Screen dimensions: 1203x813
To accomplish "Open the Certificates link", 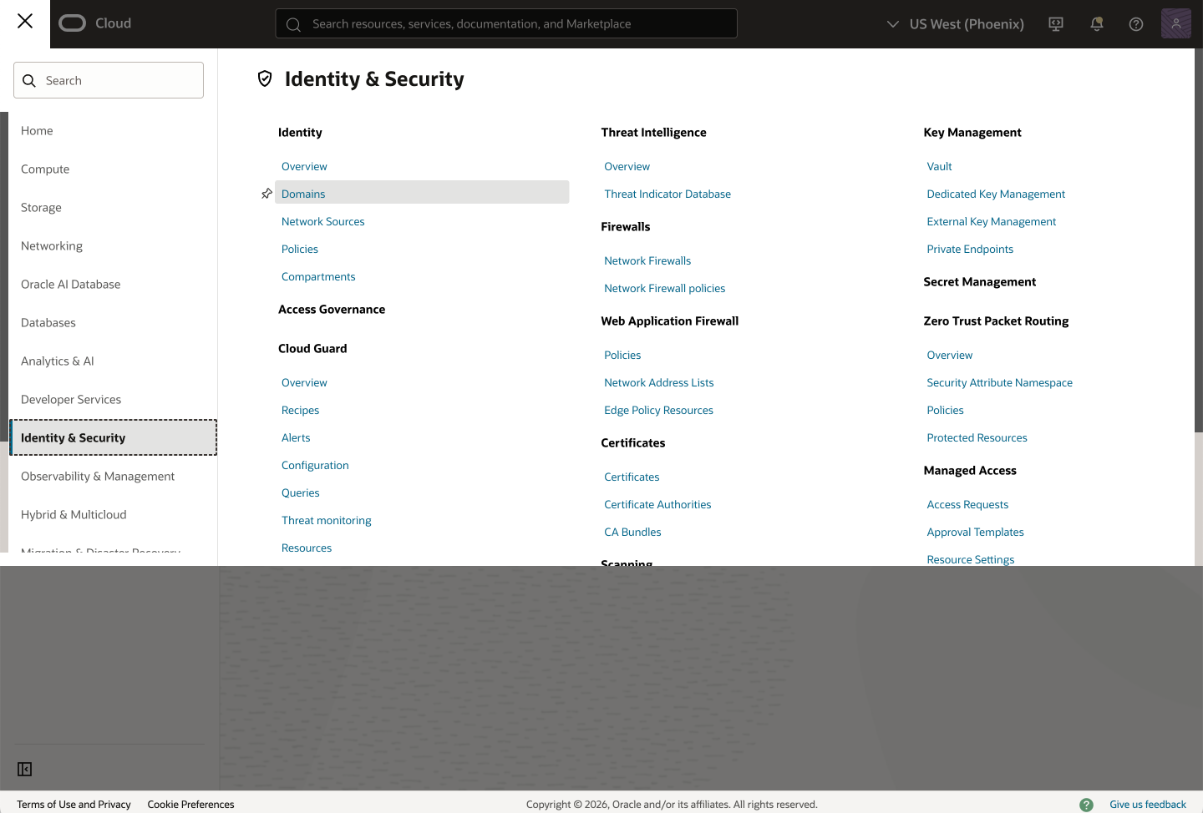I will [x=632, y=477].
